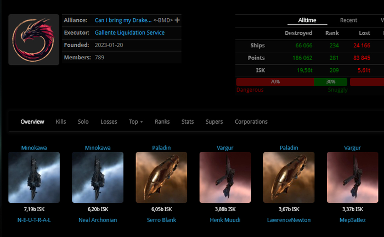
Task: Click pilot name N-E-U-T-R-A-L
Action: [34, 220]
